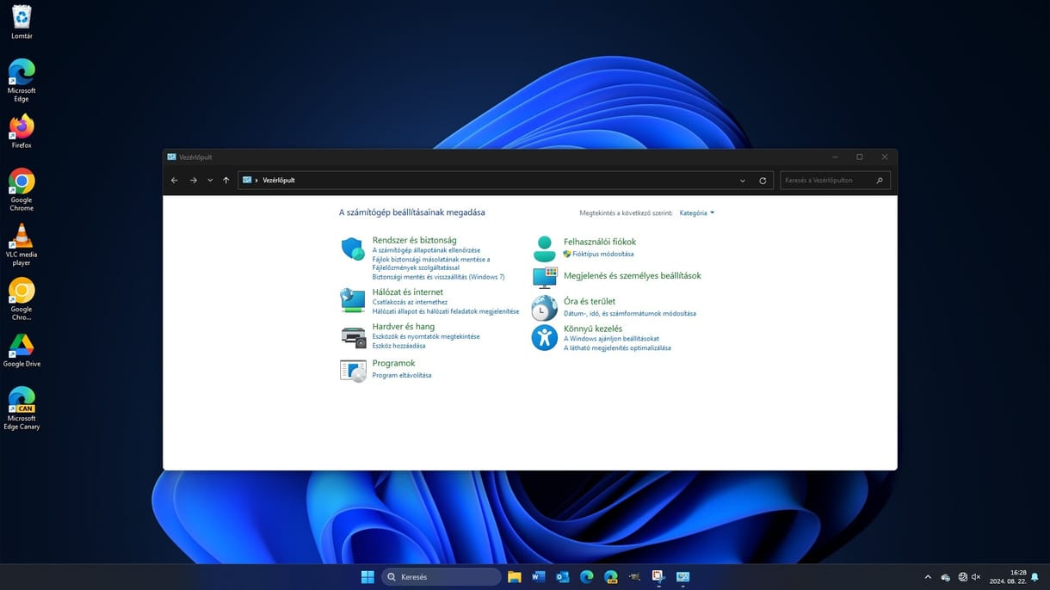Click Fióktípus módosítása link
This screenshot has width=1050, height=590.
tap(602, 254)
